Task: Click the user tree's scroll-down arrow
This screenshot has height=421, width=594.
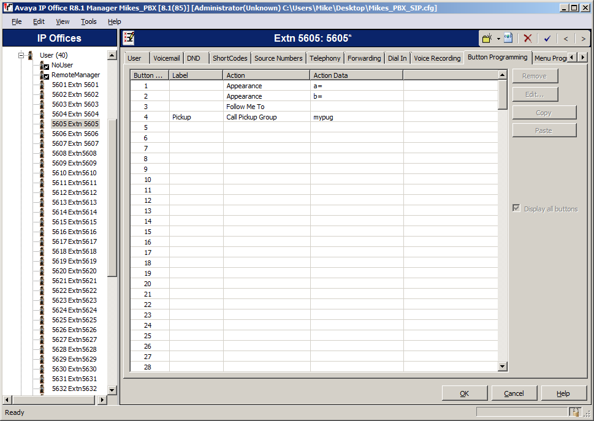Action: tap(112, 390)
